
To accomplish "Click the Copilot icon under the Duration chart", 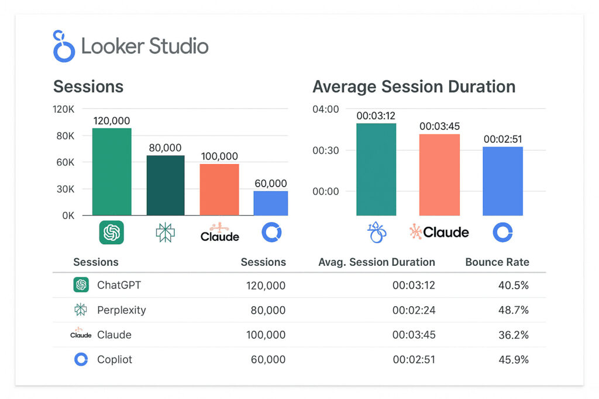I will pyautogui.click(x=502, y=233).
